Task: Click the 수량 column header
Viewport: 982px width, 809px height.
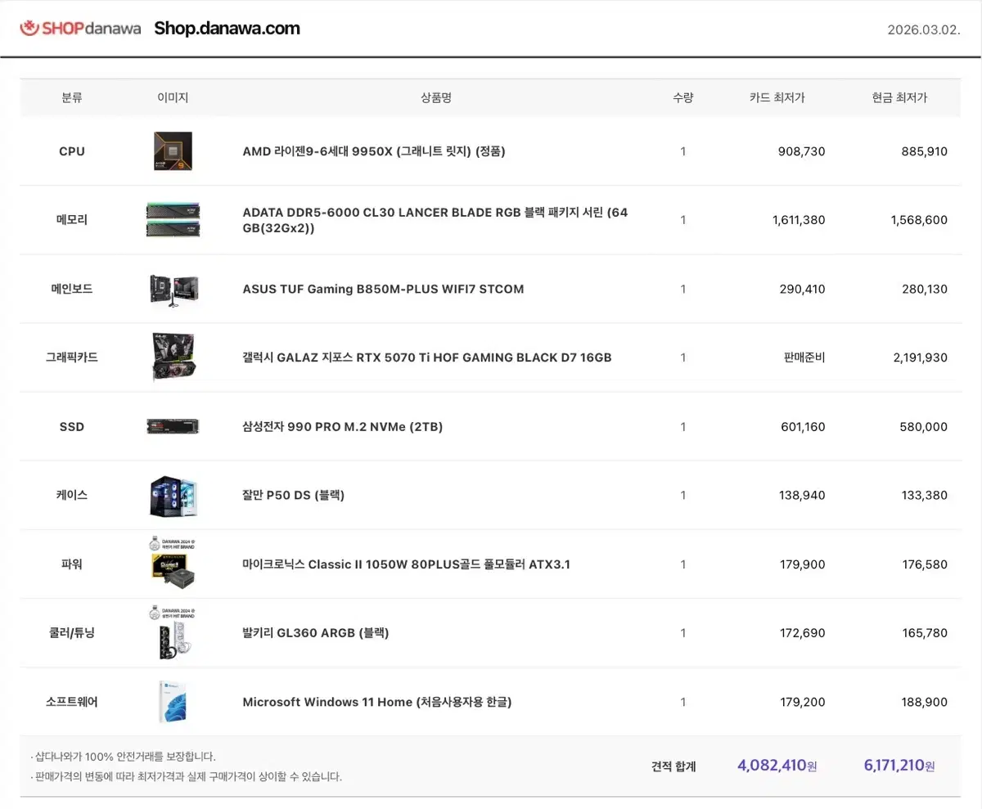Action: 683,97
